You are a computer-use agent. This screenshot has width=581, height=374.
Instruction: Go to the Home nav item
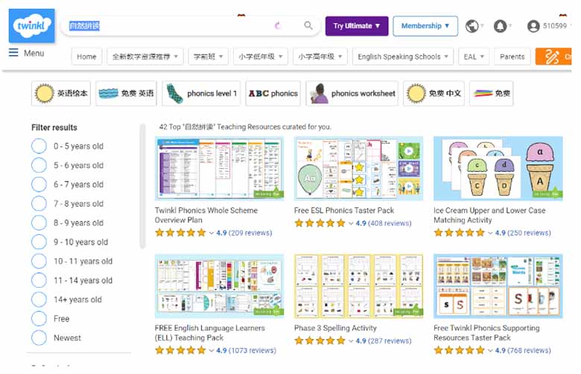coord(86,57)
